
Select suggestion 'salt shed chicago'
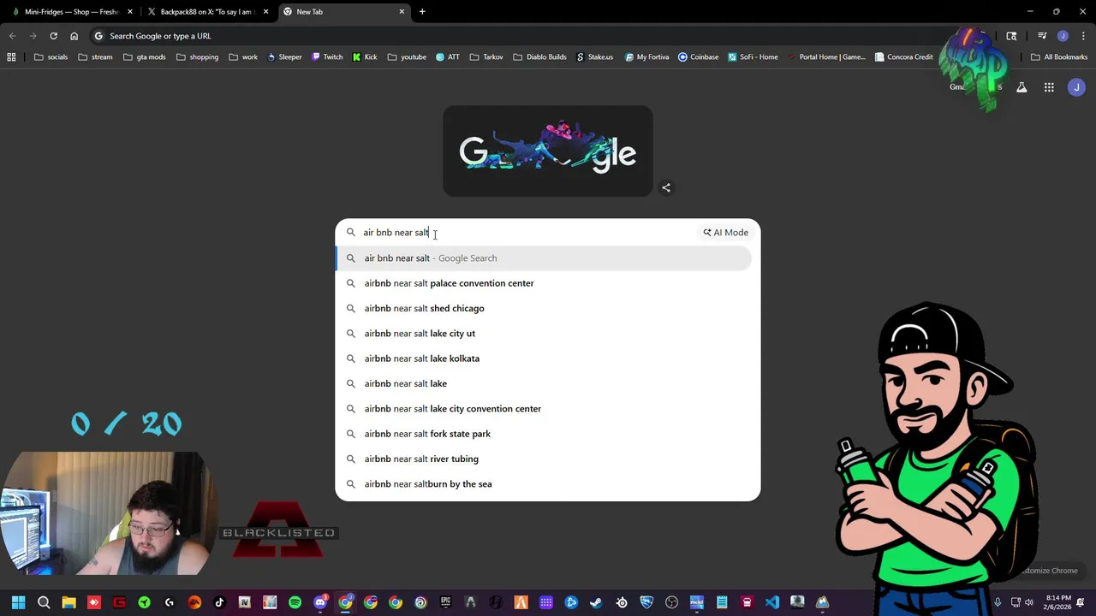coord(543,308)
